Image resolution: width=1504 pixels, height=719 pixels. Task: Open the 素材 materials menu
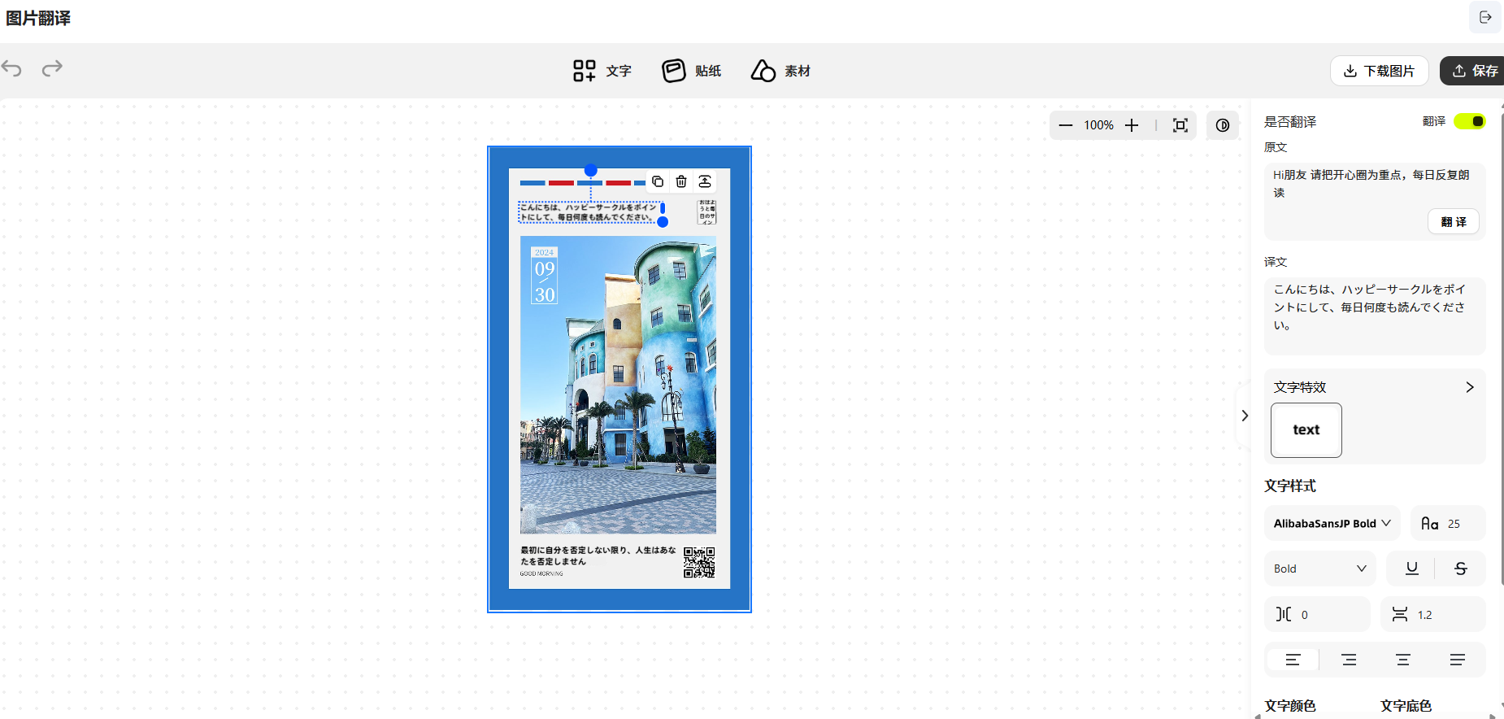[780, 71]
